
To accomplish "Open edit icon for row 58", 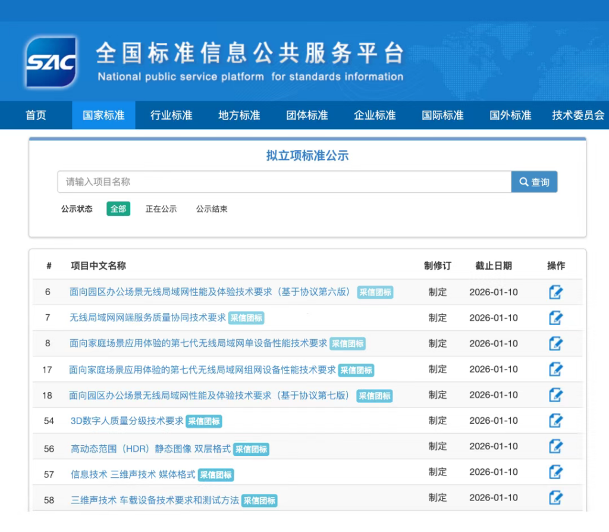I will 555,497.
